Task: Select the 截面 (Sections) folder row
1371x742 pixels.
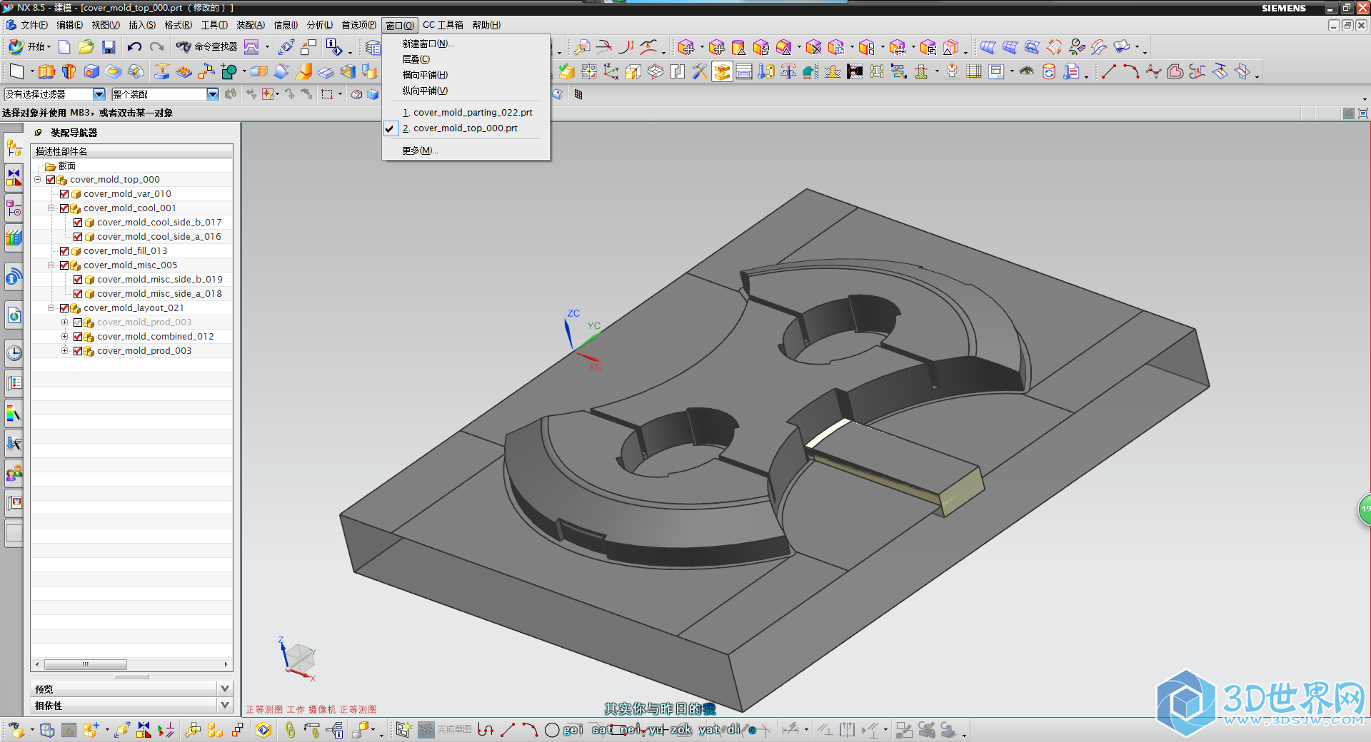Action: click(132, 166)
